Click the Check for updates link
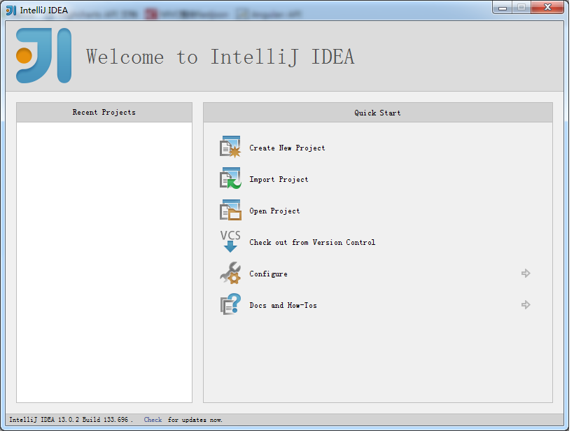This screenshot has height=431, width=574. [x=153, y=420]
